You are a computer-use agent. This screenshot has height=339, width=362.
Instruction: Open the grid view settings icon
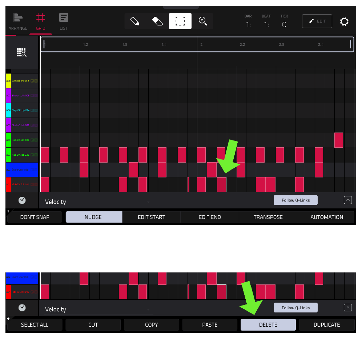[x=22, y=52]
